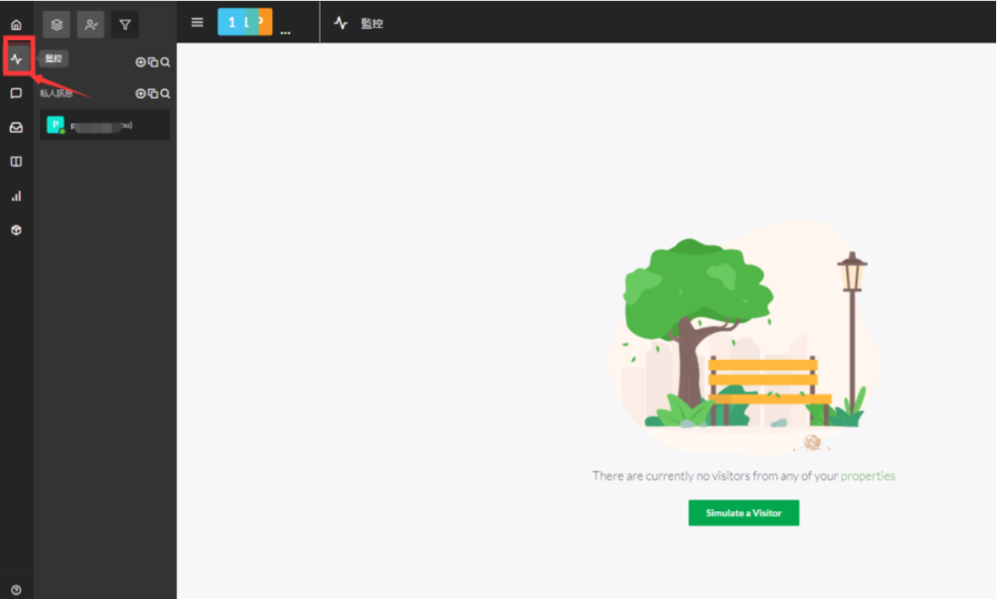This screenshot has width=1000, height=599.
Task: Click the colored property badge in header
Action: (x=245, y=23)
